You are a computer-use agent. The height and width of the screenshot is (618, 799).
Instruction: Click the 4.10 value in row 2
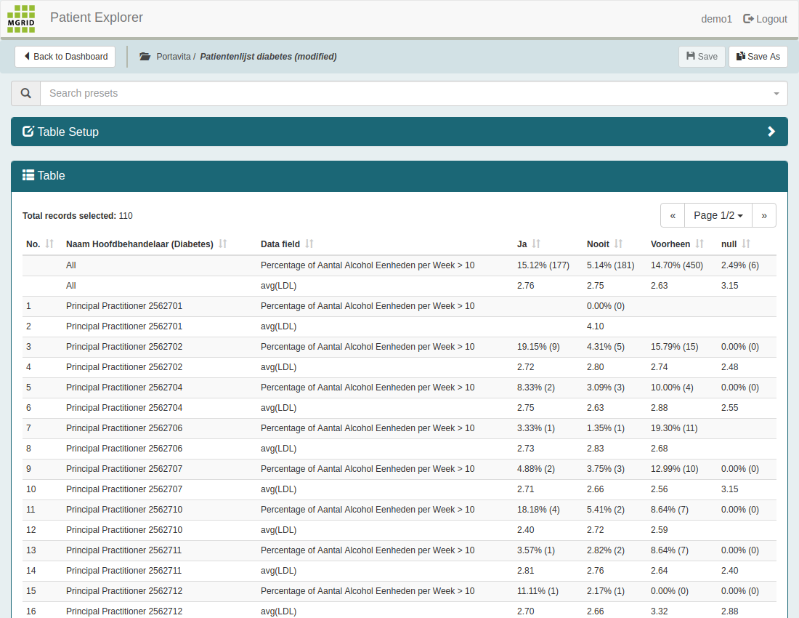click(595, 326)
